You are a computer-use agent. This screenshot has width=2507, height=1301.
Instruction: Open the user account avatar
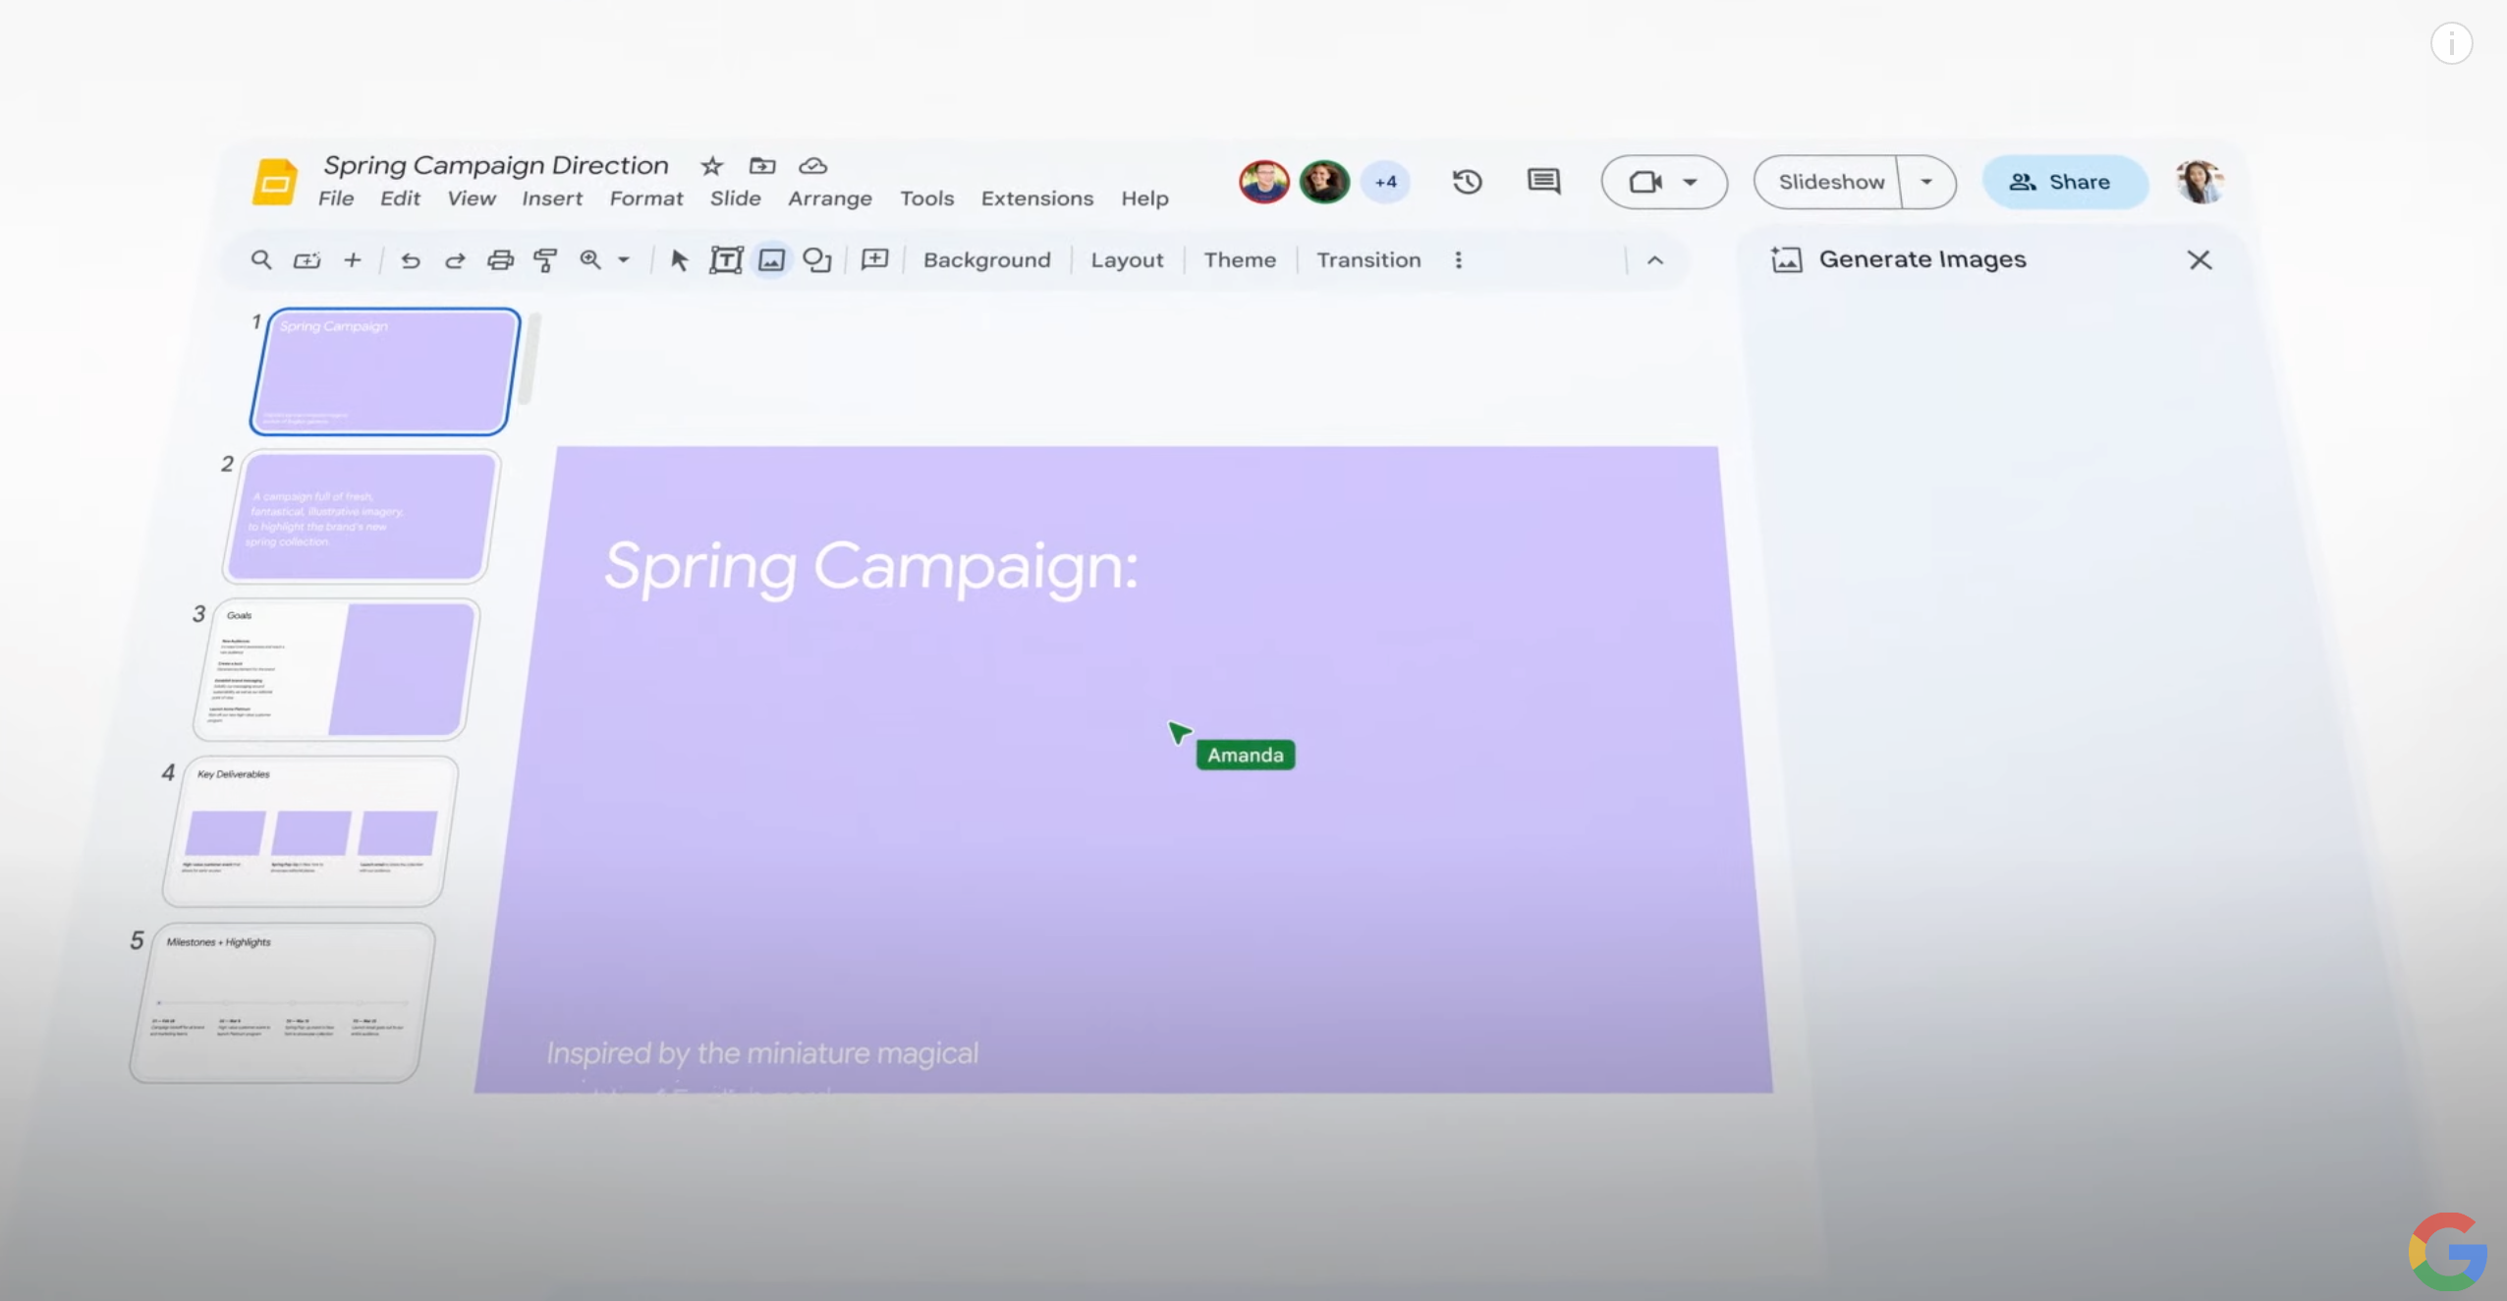2200,182
